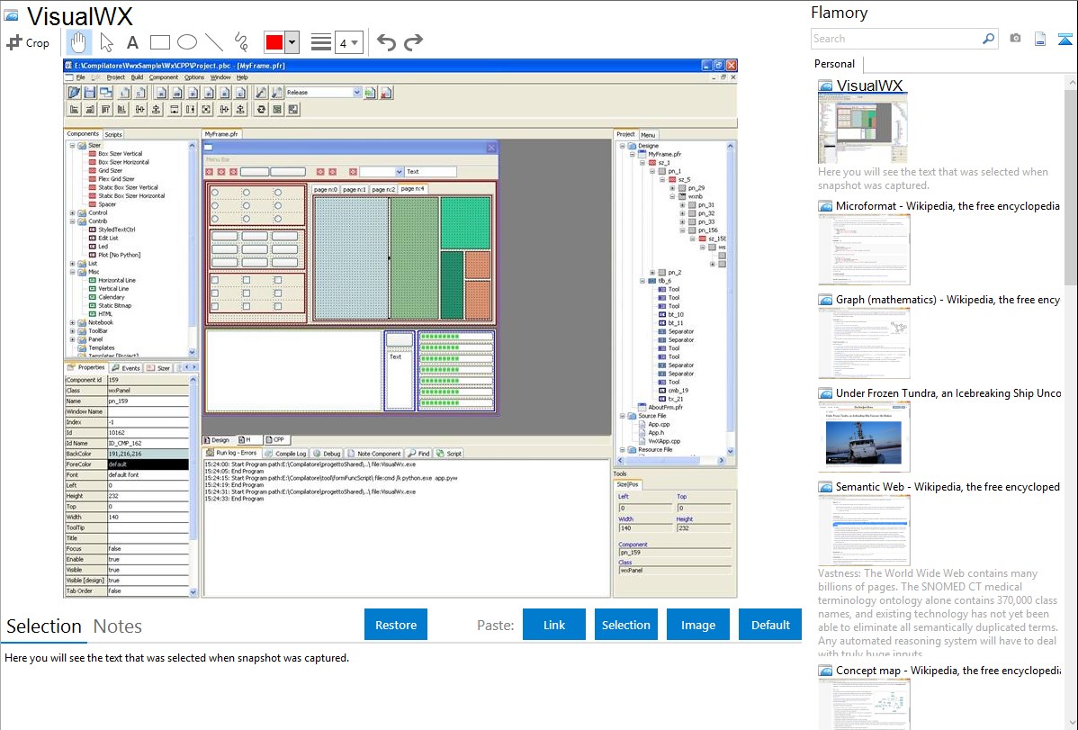
Task: Click the blue upload icon next to Search
Action: click(x=1065, y=39)
